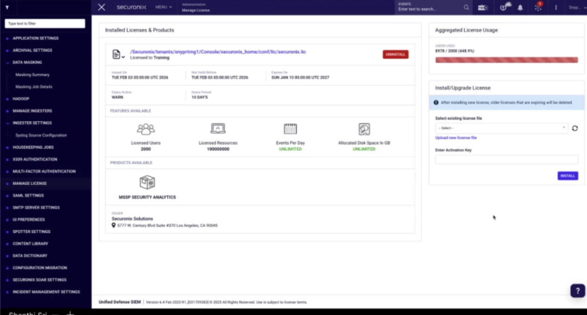Click the issuer address location pin icon
The height and width of the screenshot is (315, 587).
114,225
